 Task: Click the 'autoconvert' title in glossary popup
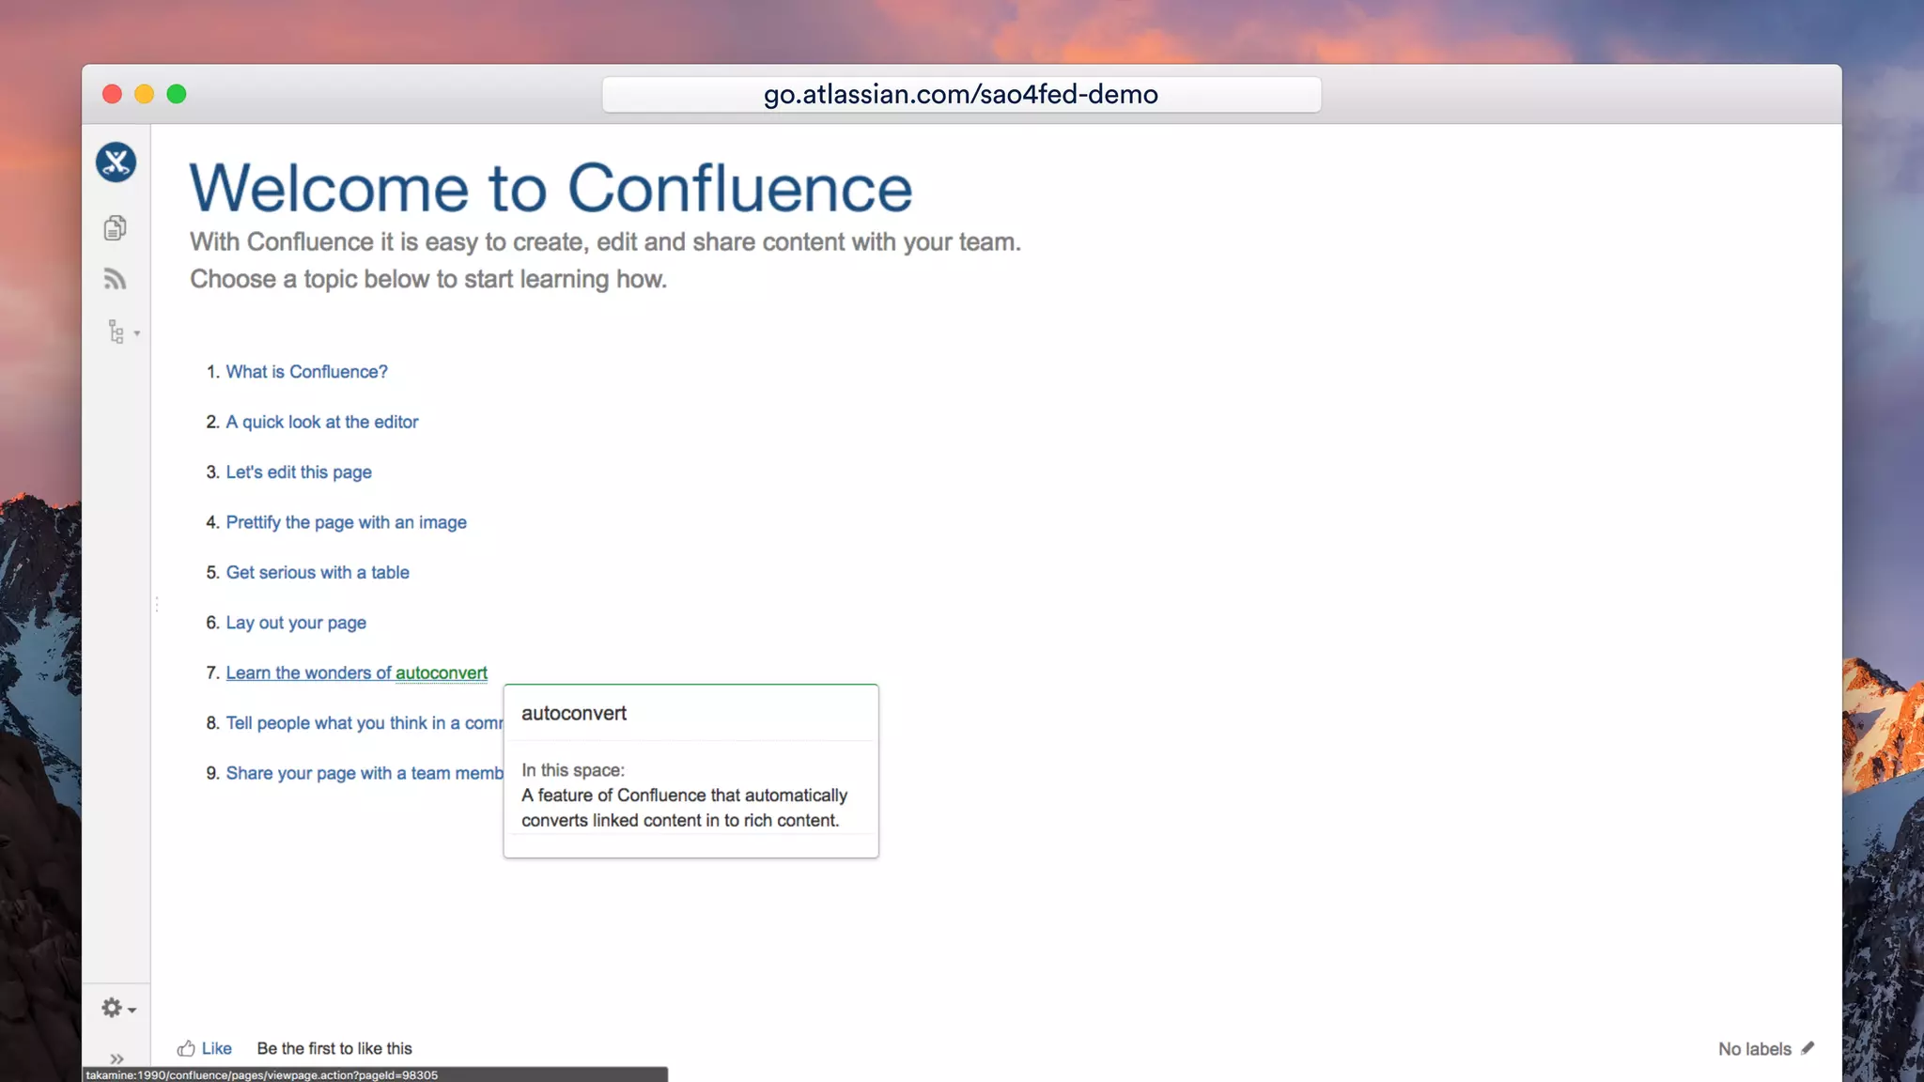click(574, 713)
